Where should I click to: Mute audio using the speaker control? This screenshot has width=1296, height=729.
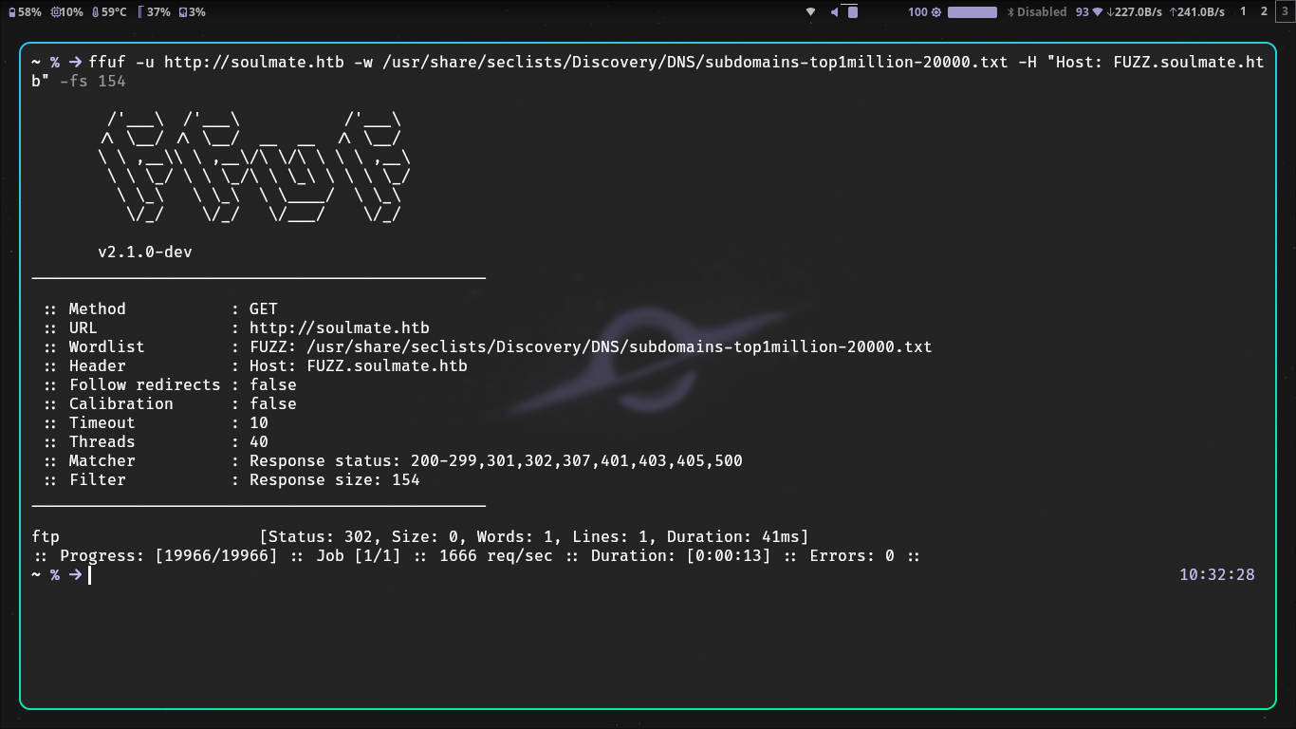832,12
